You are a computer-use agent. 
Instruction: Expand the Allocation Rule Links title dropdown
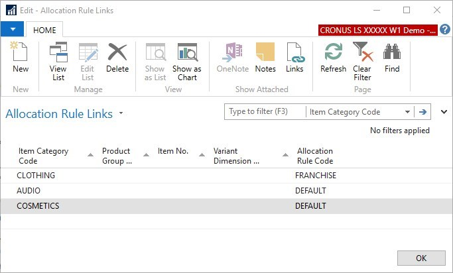click(x=121, y=113)
